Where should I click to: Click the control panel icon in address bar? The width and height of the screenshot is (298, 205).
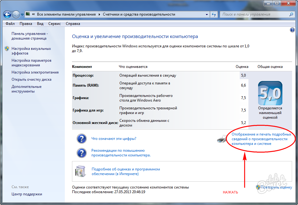[x=28, y=14]
